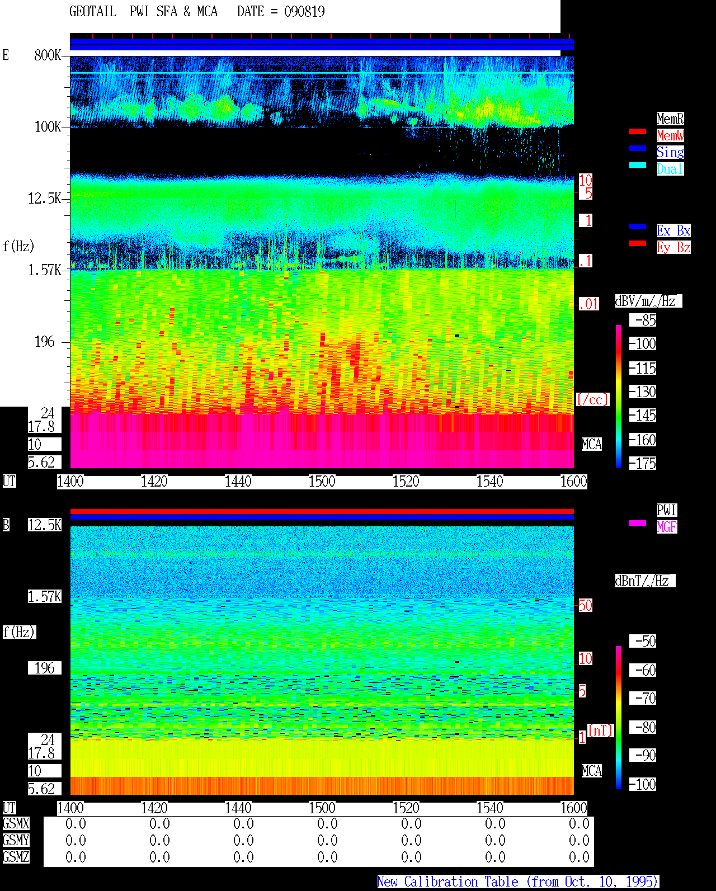Click the MCA label beside electric panel

click(x=592, y=445)
